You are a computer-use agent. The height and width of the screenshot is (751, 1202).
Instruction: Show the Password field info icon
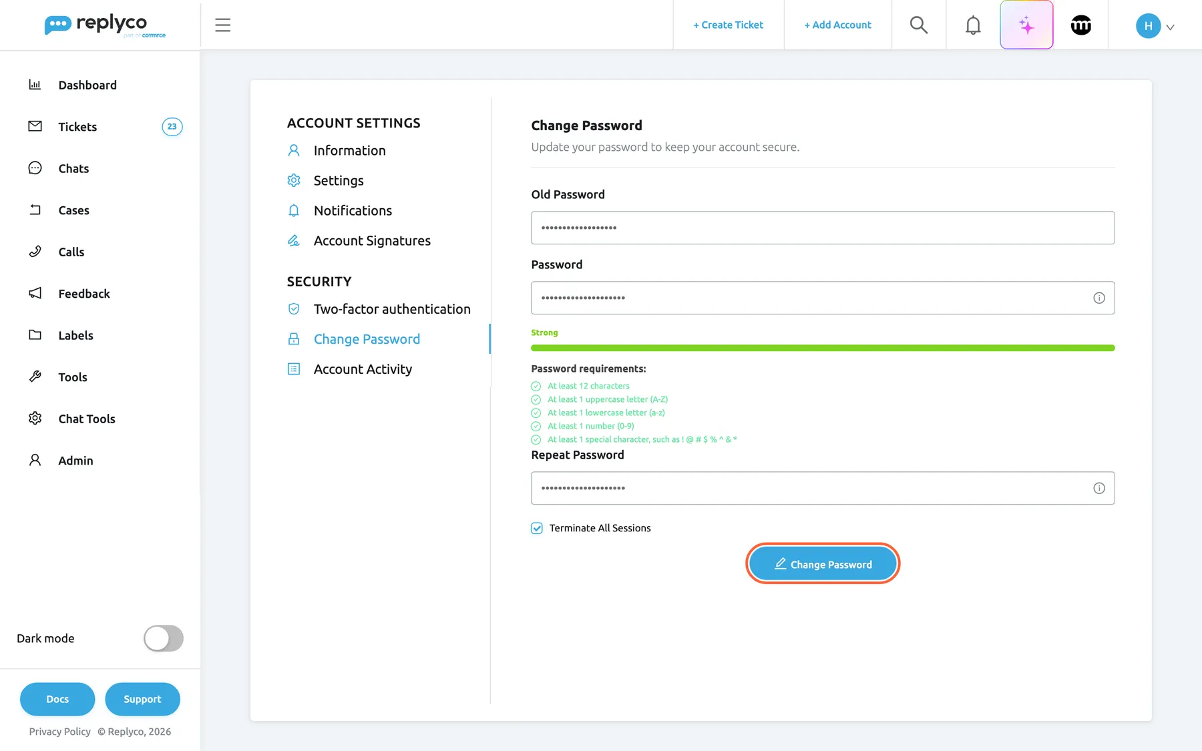pos(1098,298)
